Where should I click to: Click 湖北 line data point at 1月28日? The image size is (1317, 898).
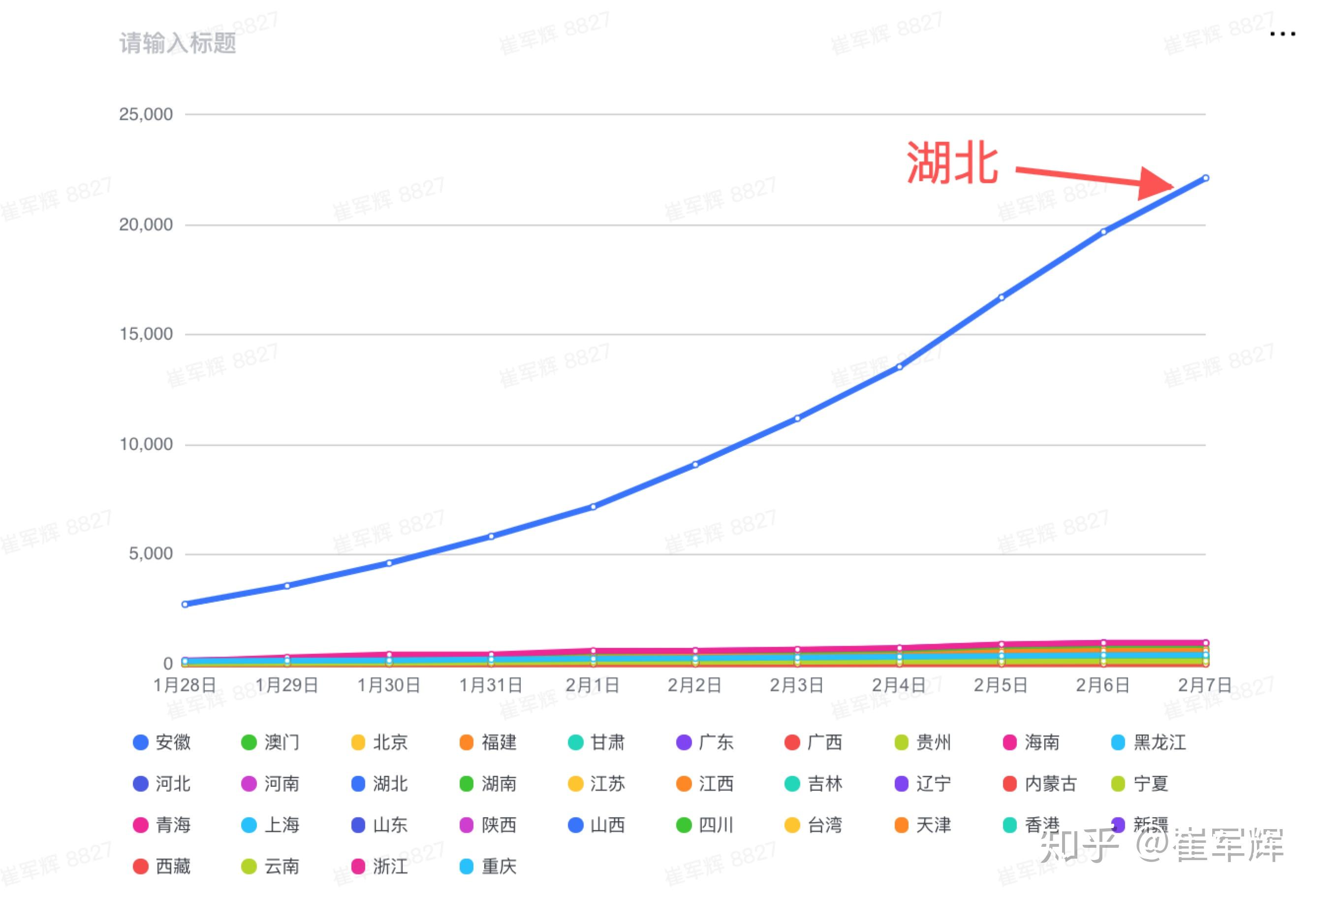click(185, 605)
